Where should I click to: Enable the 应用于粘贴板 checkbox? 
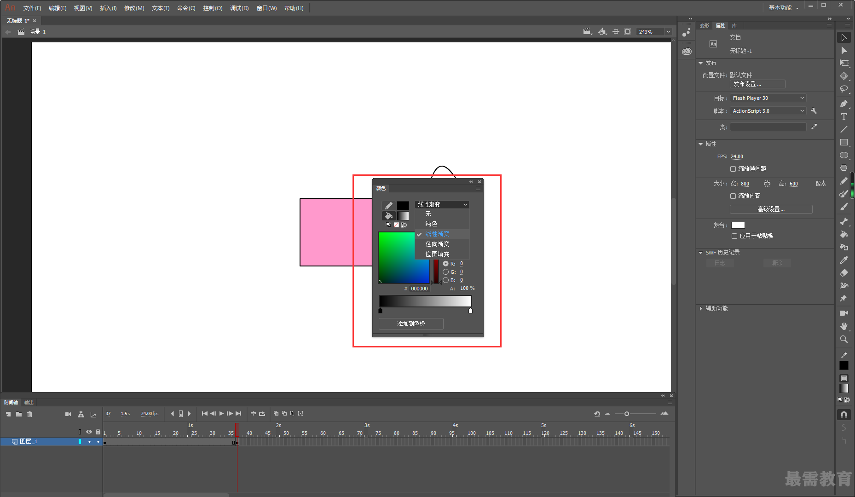click(734, 236)
